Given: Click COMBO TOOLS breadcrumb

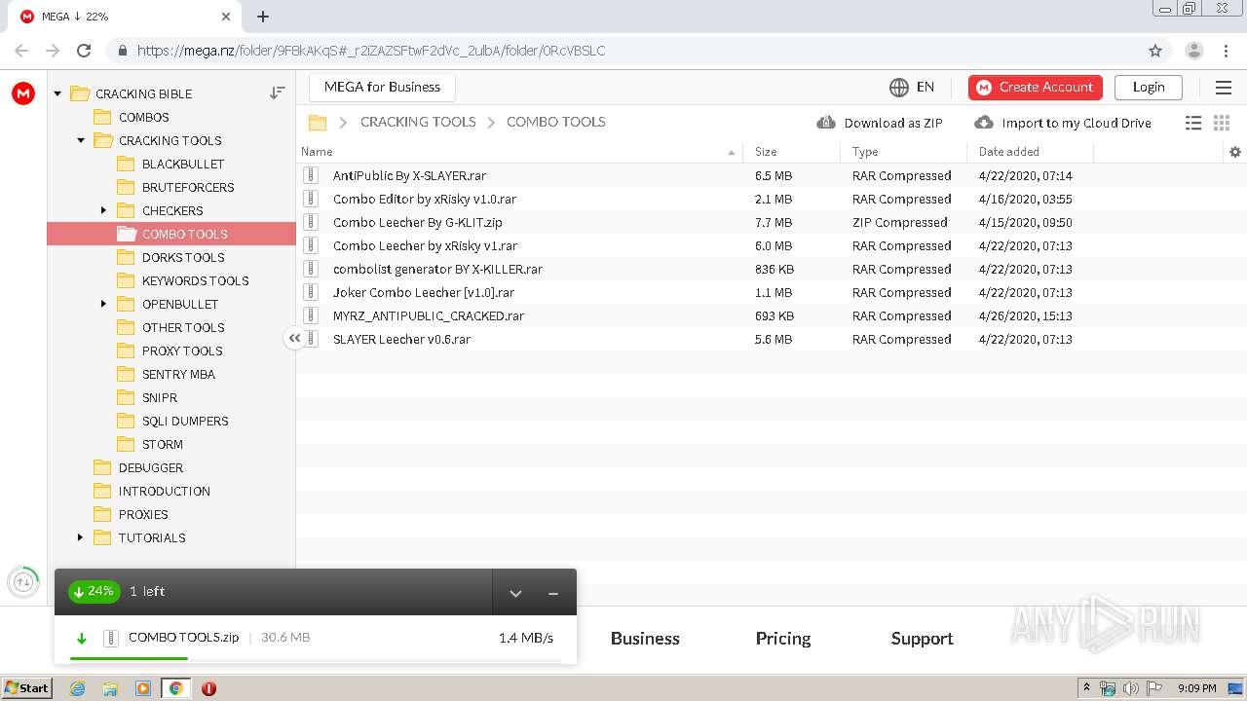Looking at the screenshot, I should 556,122.
